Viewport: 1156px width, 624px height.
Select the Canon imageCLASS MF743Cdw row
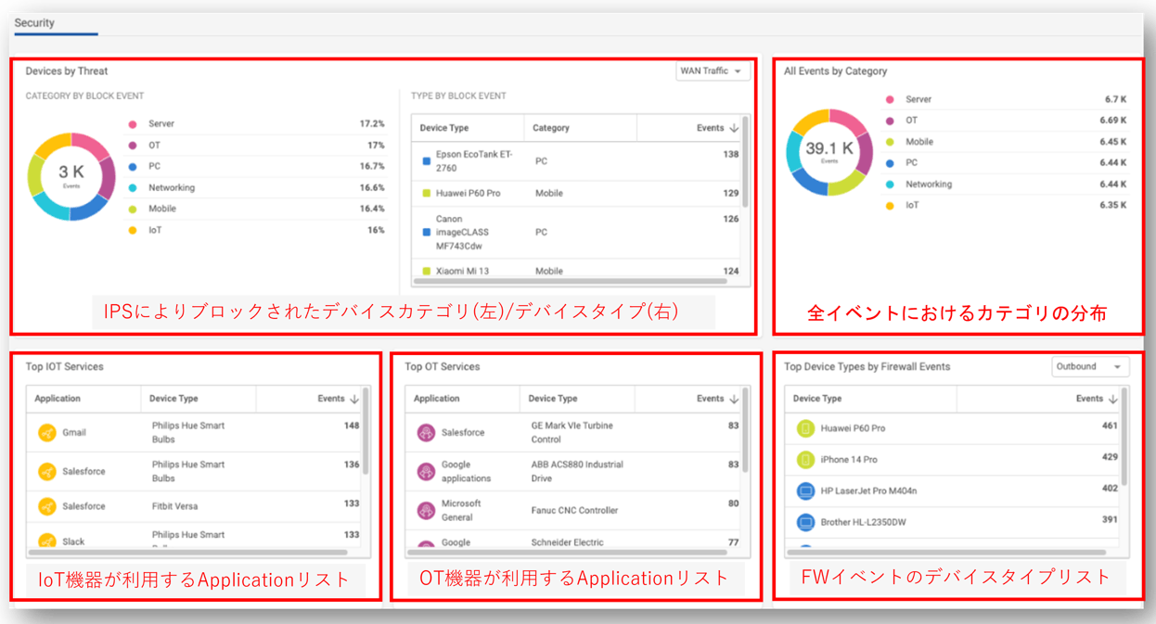(577, 233)
